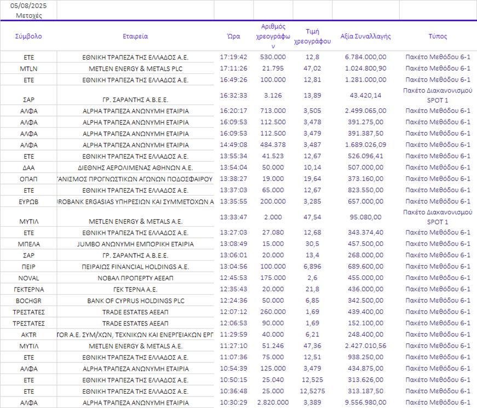The image size is (477, 408).
Task: Select the ΠΕΙΡΑΙΩΣ FINANCIAL HOLDINGS company cell
Action: coord(135,266)
